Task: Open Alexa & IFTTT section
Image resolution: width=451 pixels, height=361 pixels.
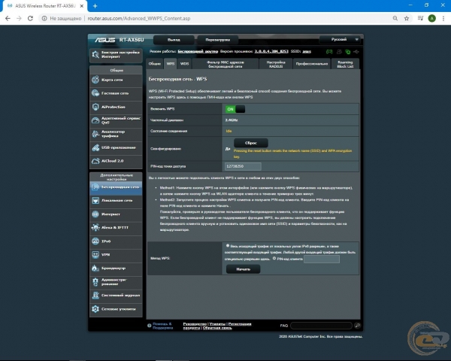Action: [x=116, y=227]
